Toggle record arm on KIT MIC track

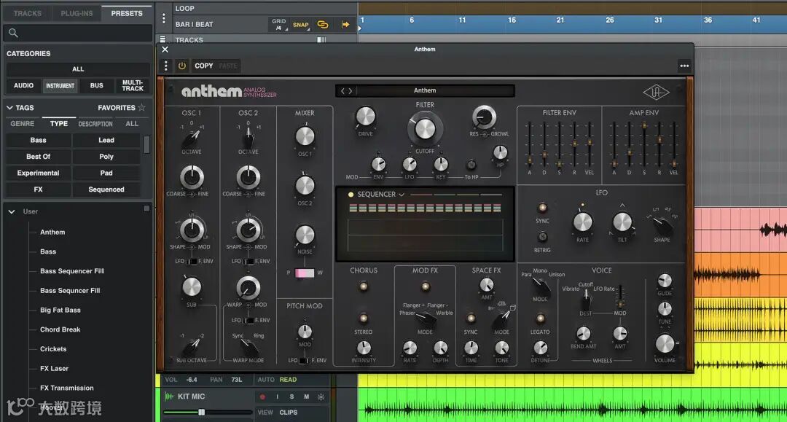pyautogui.click(x=262, y=397)
